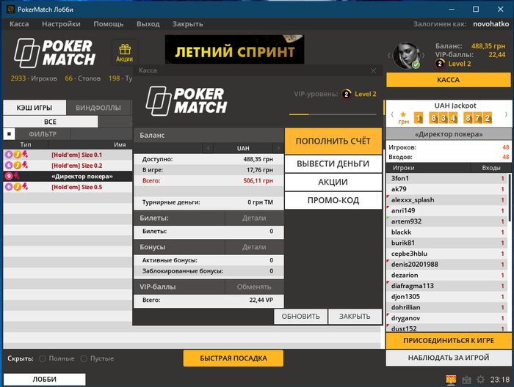The image size is (514, 387).
Task: Click the player list scrollbar
Action: tap(510, 198)
